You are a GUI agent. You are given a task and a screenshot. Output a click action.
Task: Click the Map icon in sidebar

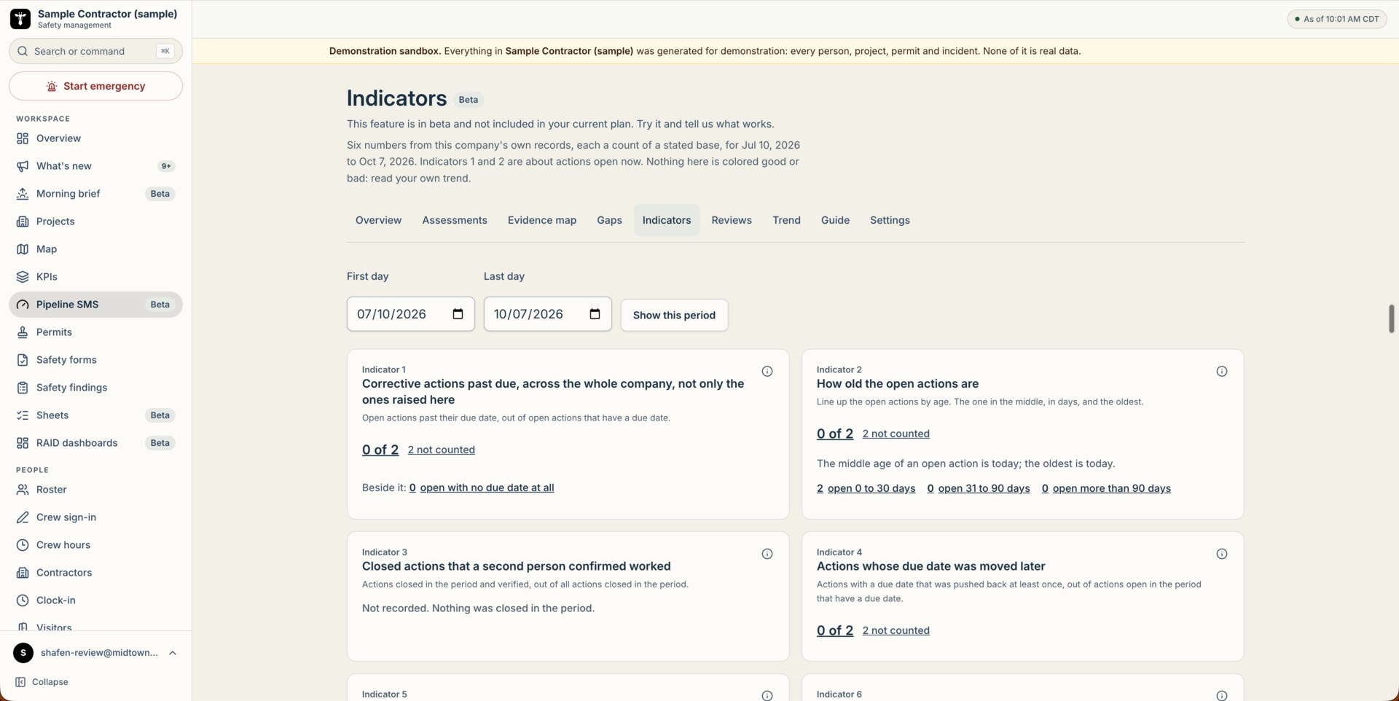pyautogui.click(x=23, y=249)
